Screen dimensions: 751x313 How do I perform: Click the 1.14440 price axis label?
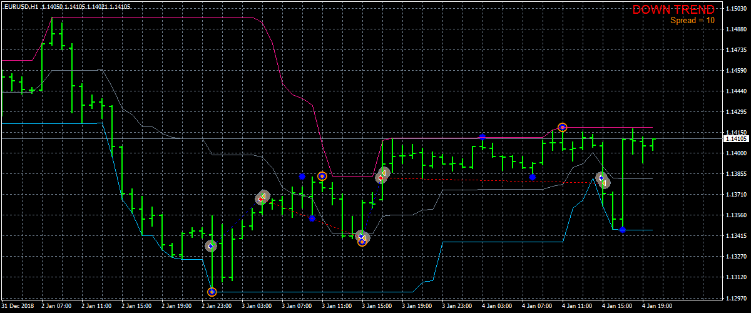click(735, 91)
